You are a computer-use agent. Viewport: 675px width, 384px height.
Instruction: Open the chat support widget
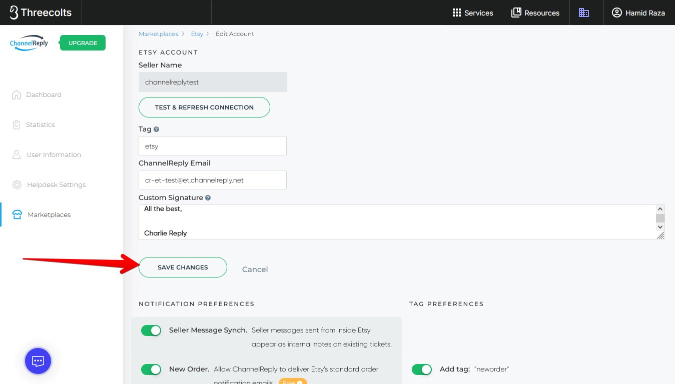38,361
